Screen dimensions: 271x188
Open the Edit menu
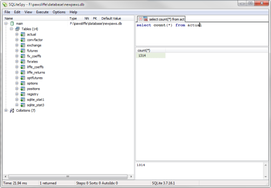coord(17,12)
